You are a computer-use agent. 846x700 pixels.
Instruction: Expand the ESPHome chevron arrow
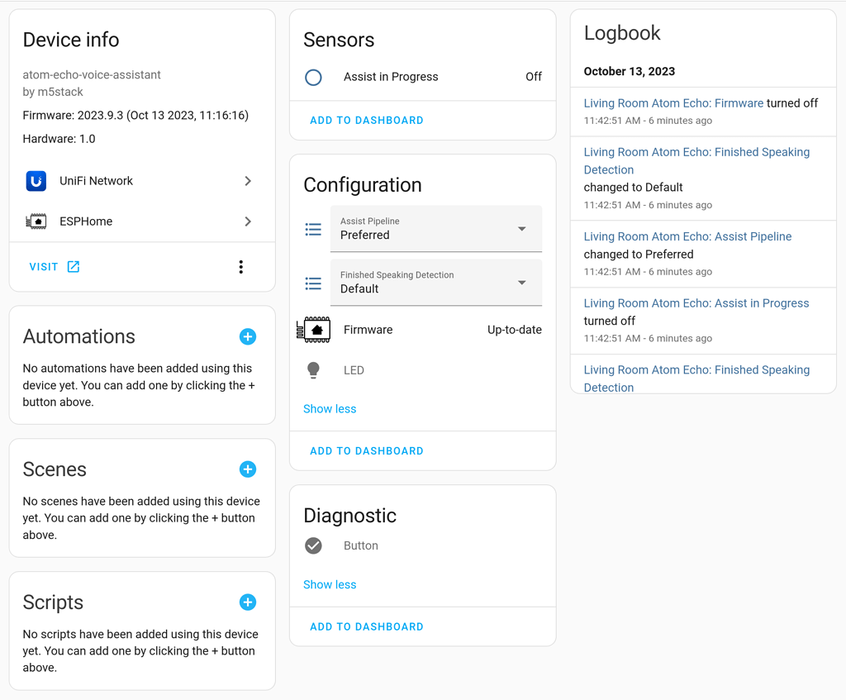247,221
